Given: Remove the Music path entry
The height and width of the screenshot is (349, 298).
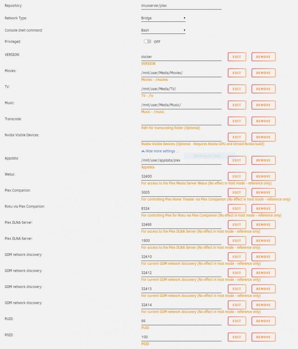Looking at the screenshot, I should pyautogui.click(x=263, y=105).
